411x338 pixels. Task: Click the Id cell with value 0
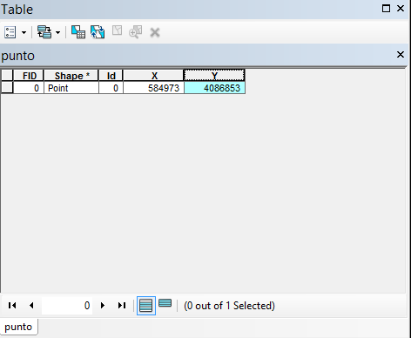pyautogui.click(x=111, y=88)
